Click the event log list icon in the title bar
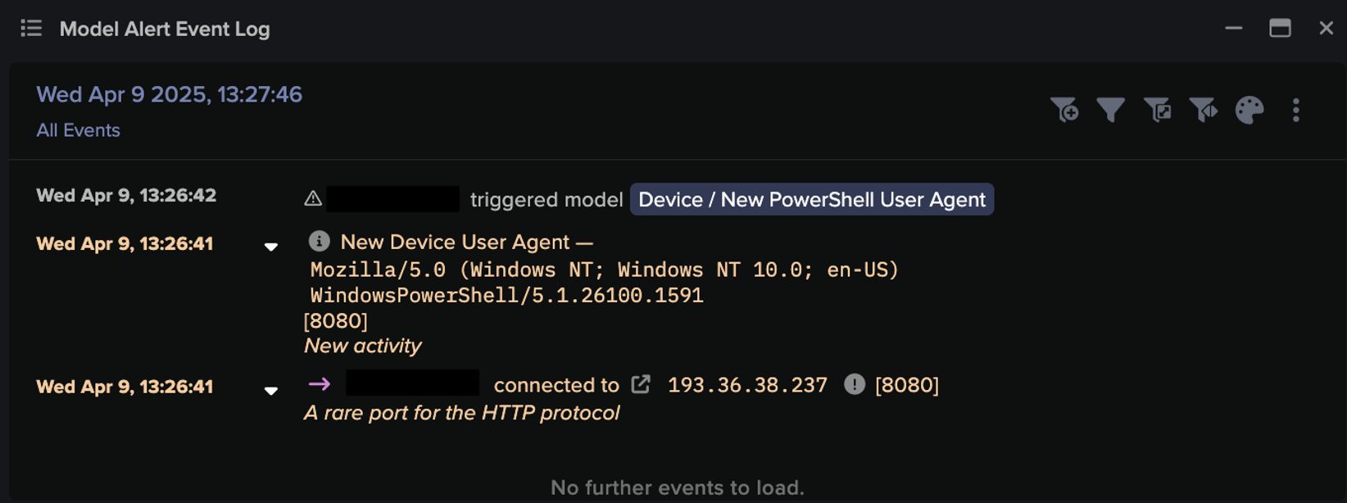This screenshot has height=503, width=1347. point(30,29)
